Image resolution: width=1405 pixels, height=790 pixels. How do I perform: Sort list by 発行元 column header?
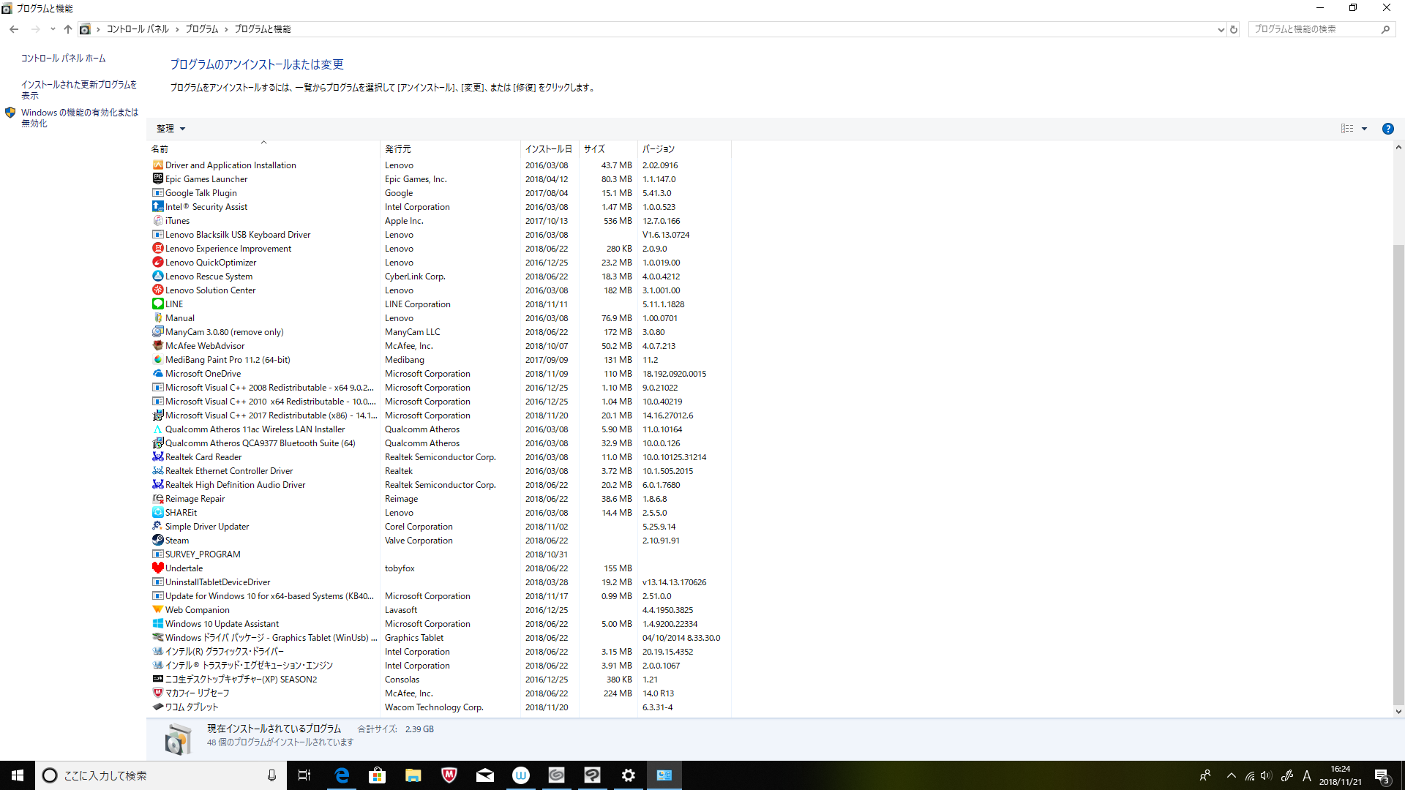tap(398, 149)
